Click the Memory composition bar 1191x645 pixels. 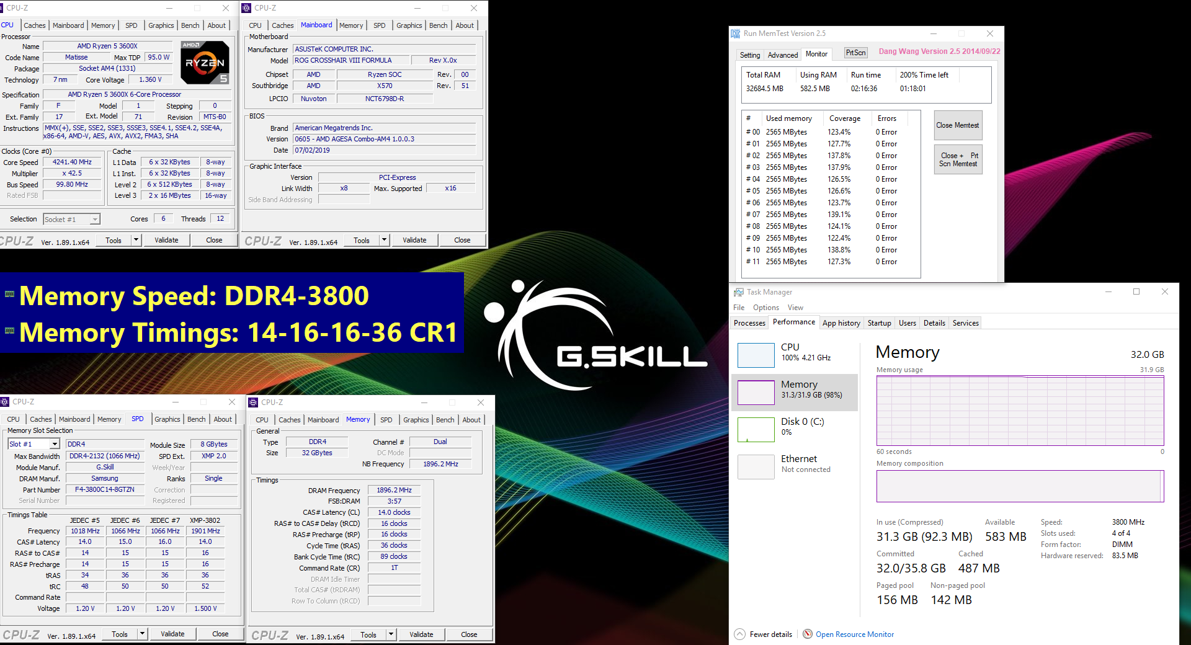(1019, 486)
